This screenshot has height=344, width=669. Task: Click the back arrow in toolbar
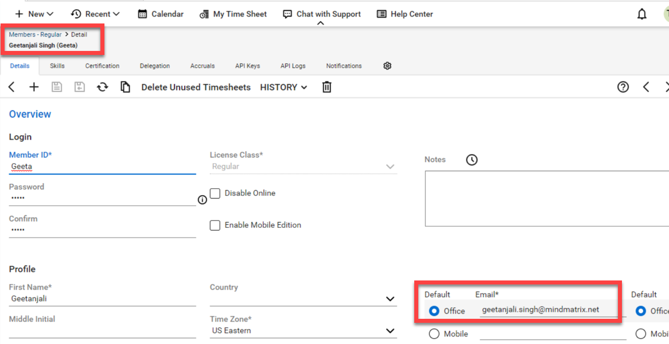point(11,87)
